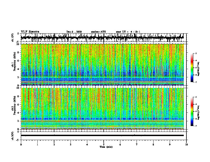Select the "Dec. 6, 2020" date label
The image size is (210, 162).
(74, 32)
